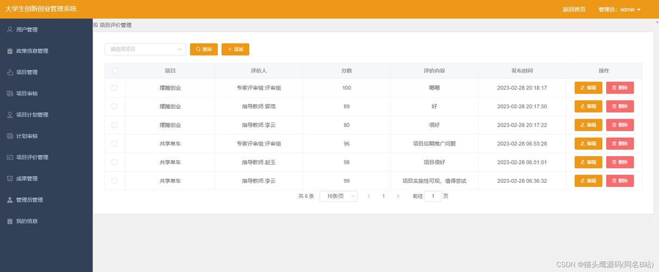Click the 管理员管理 person icon
Viewport: 659px width, 272px height.
pyautogui.click(x=10, y=200)
